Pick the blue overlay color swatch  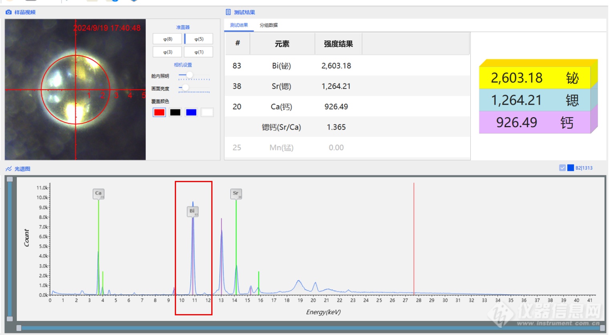tap(191, 112)
